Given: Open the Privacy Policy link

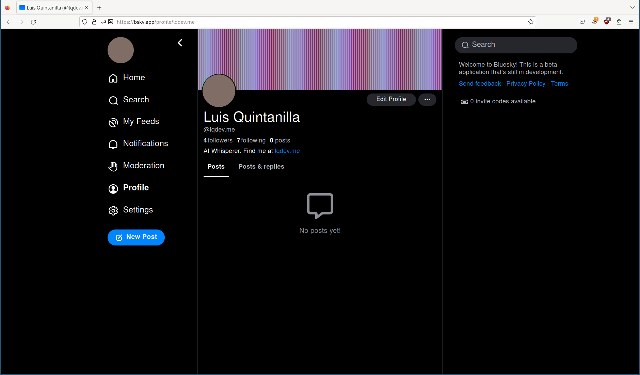Looking at the screenshot, I should coord(526,84).
